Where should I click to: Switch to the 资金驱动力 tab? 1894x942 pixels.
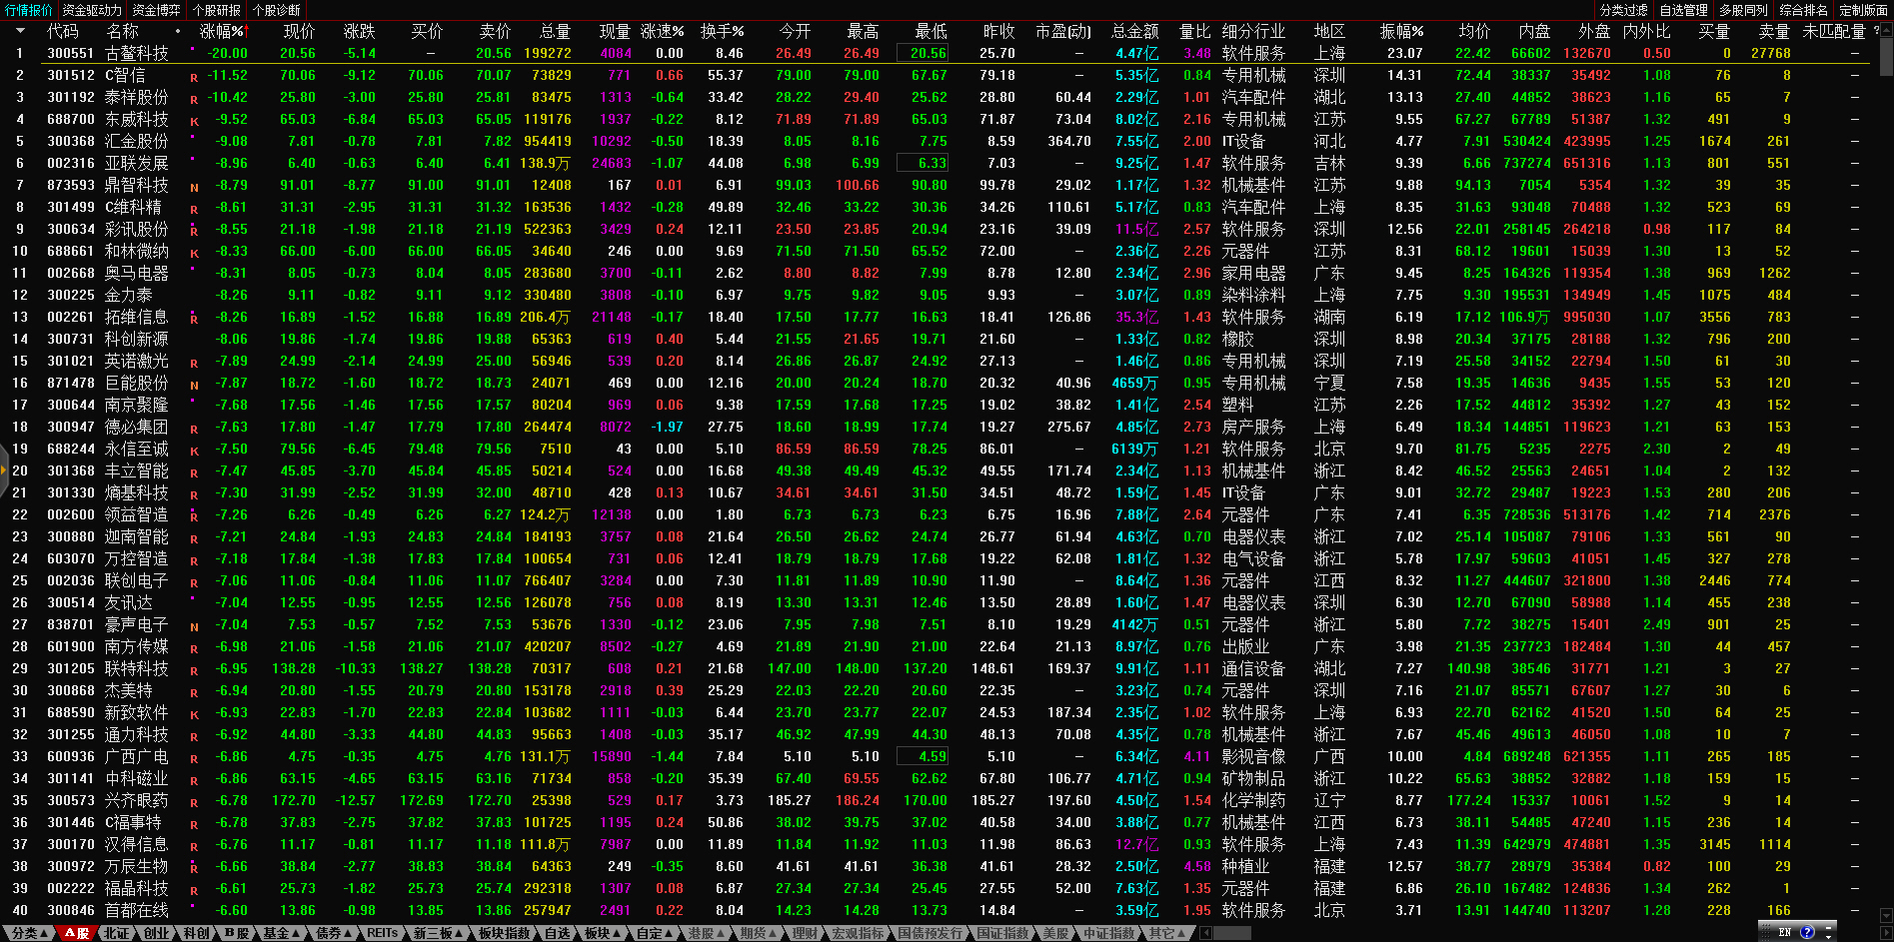92,10
